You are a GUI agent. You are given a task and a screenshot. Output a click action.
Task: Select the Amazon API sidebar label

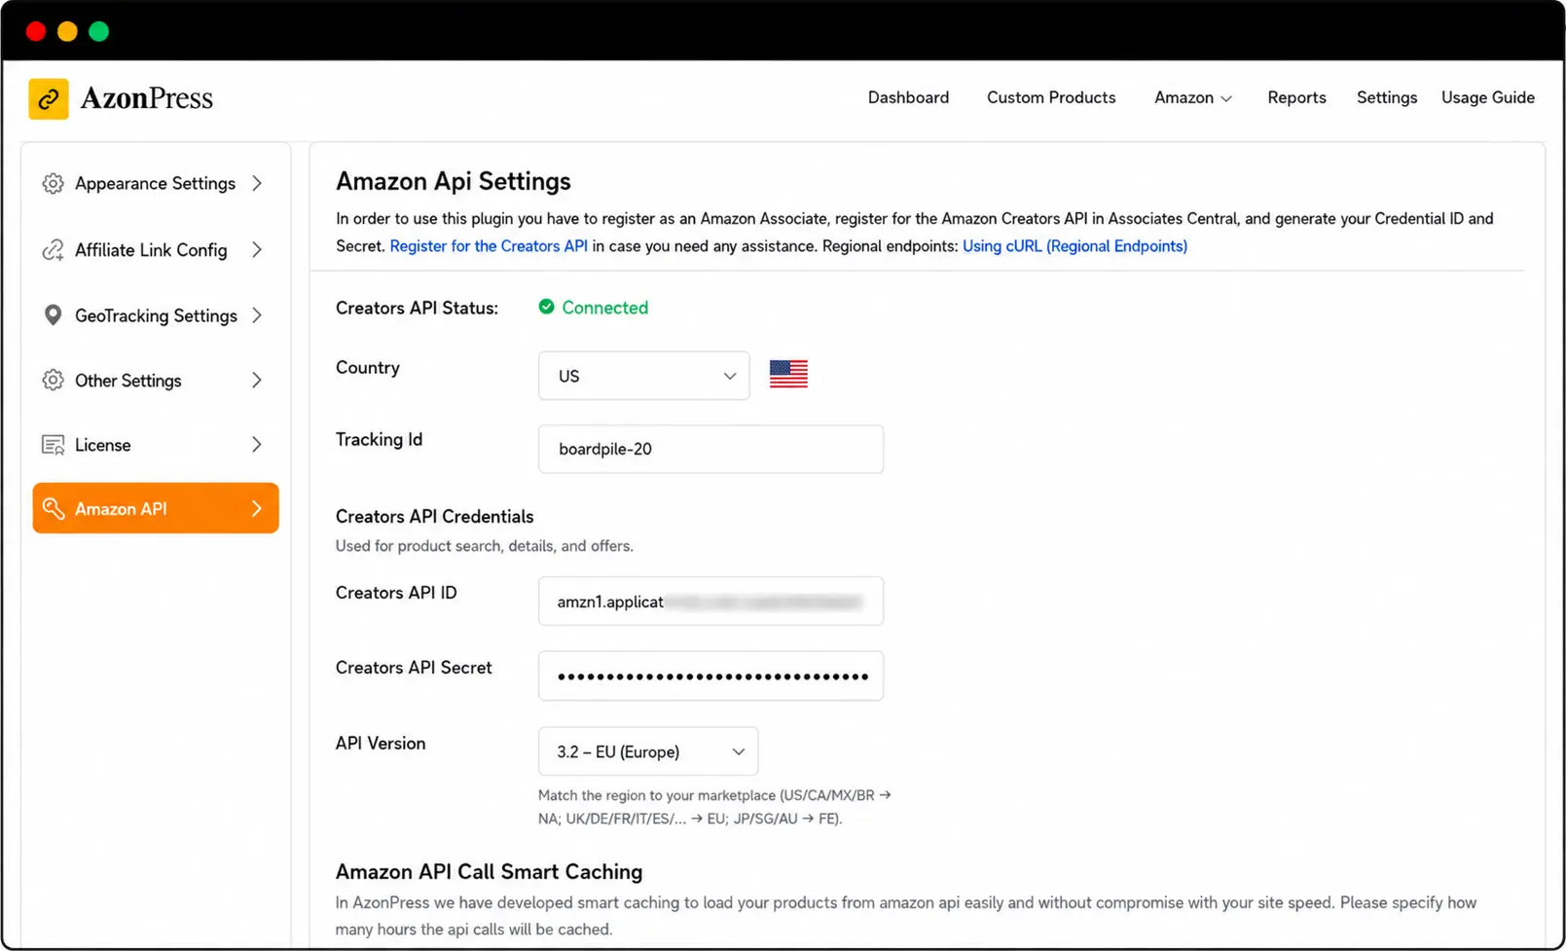point(121,509)
